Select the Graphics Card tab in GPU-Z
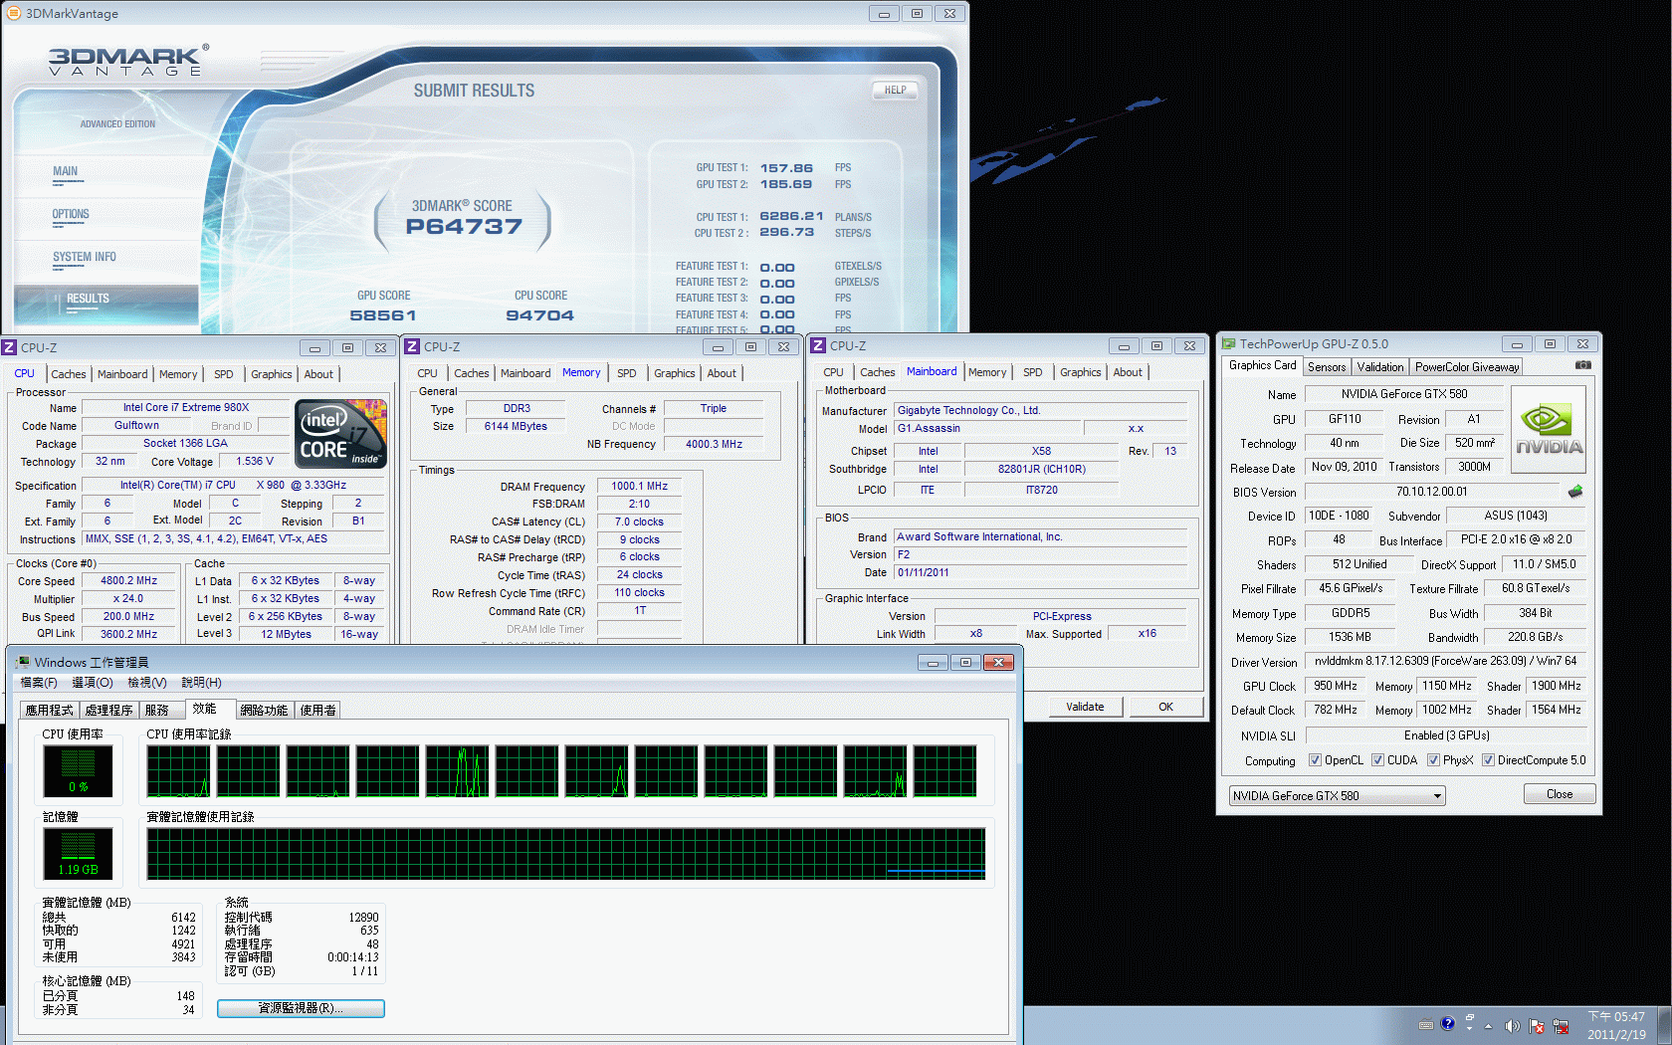Viewport: 1672px width, 1045px height. click(x=1262, y=365)
